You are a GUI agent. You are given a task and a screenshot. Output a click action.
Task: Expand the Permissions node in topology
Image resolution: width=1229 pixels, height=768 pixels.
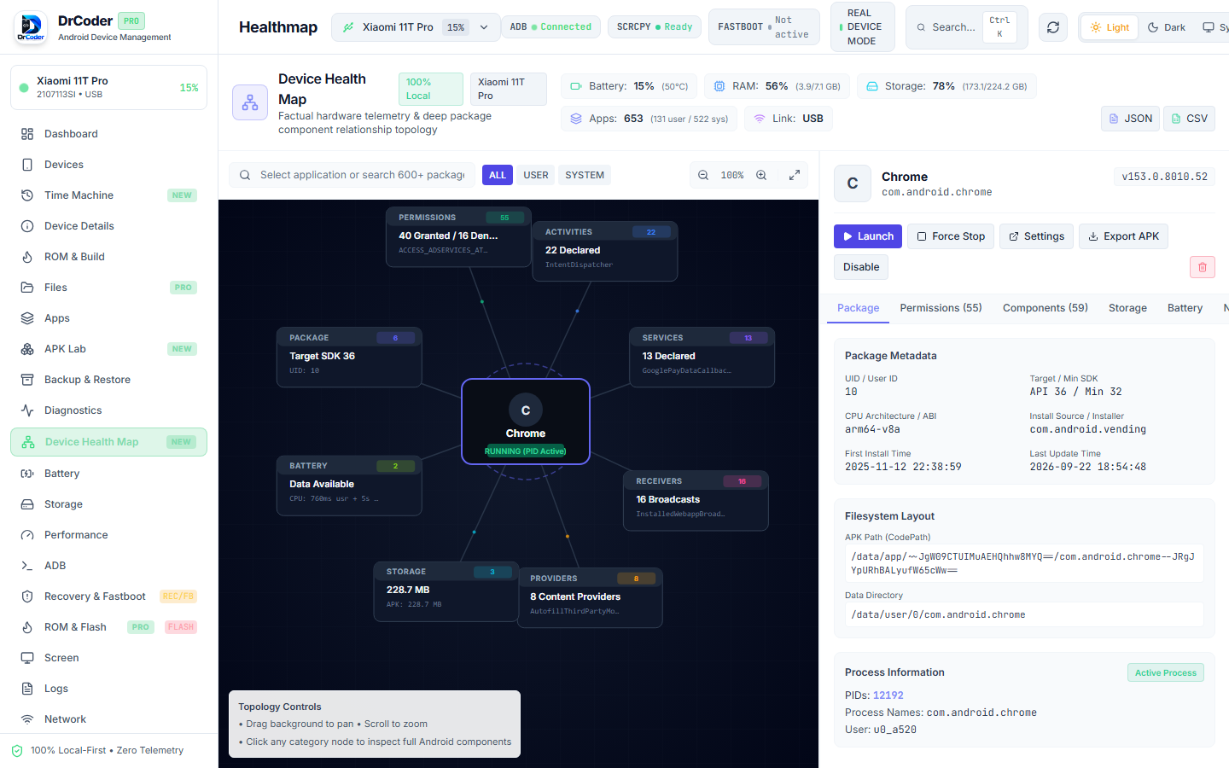(x=459, y=236)
